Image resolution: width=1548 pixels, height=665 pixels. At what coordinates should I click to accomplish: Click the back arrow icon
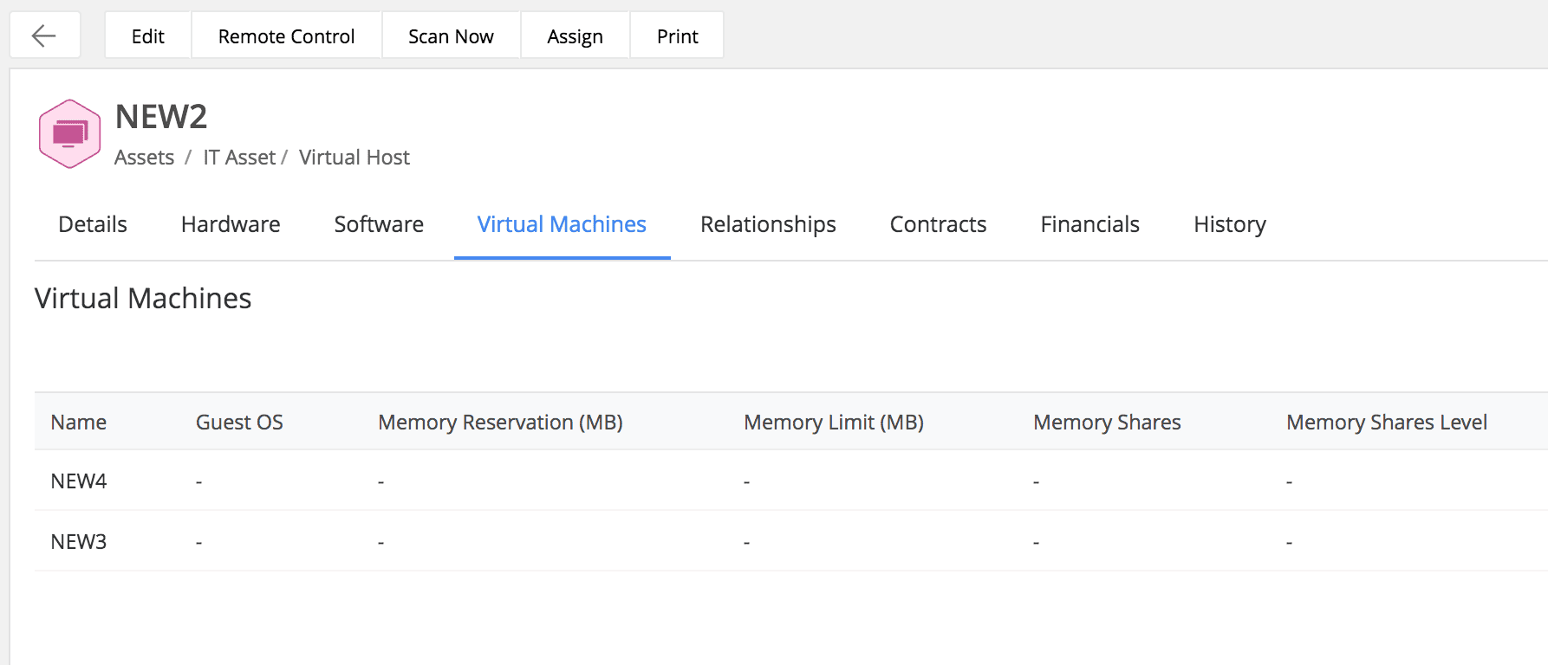44,36
